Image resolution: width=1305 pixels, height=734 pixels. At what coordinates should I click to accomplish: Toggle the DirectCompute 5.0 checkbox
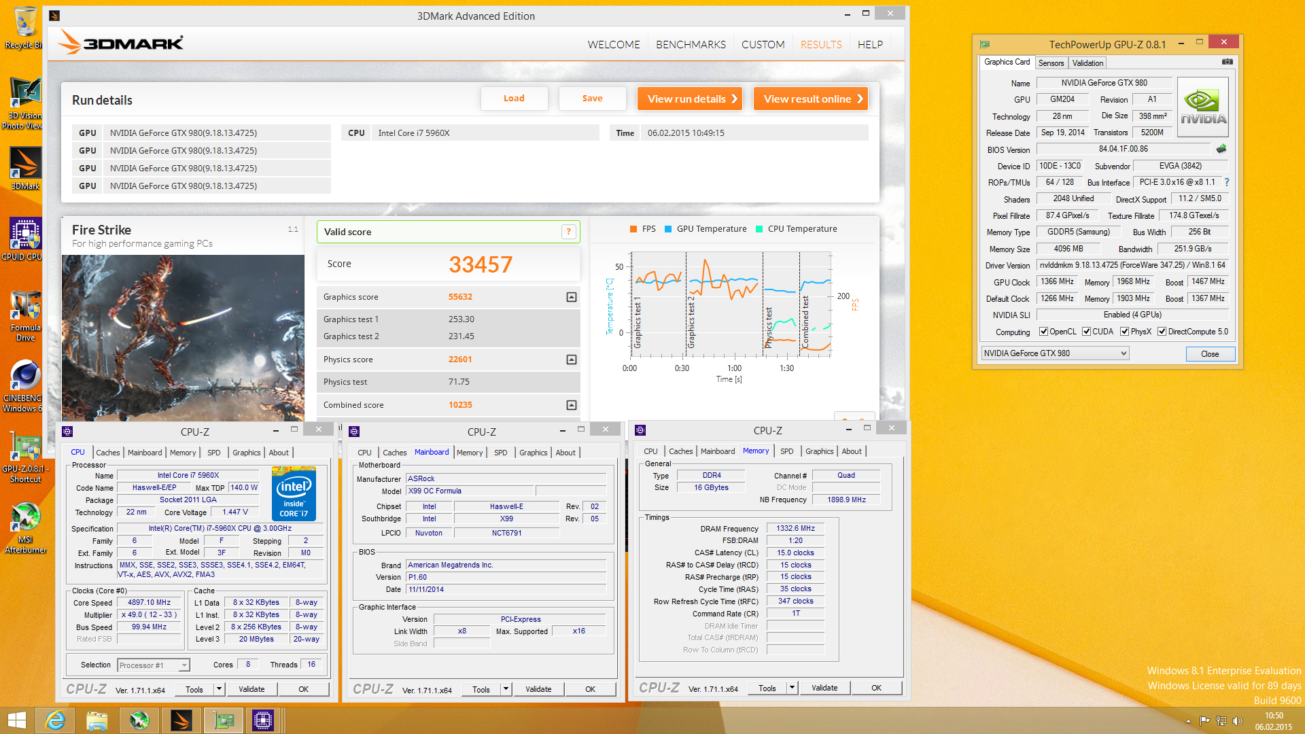point(1162,332)
